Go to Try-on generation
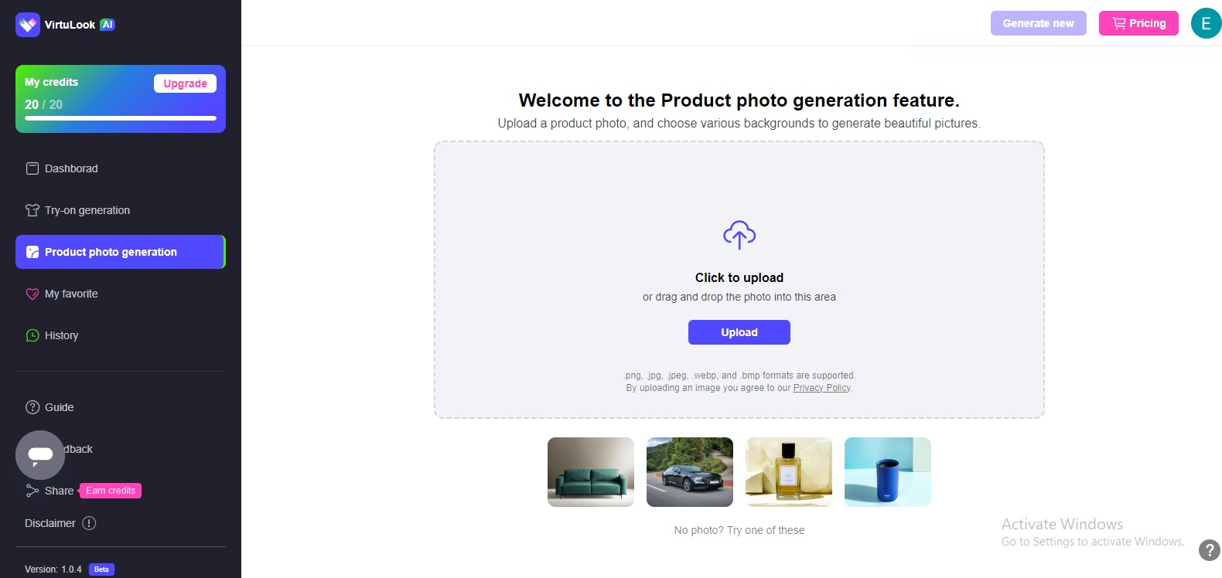 87,210
